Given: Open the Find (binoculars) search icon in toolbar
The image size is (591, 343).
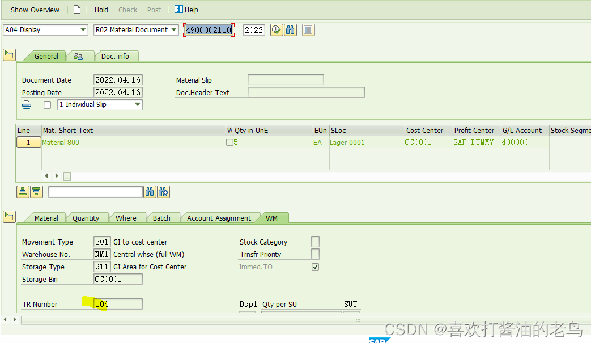Looking at the screenshot, I should click(290, 30).
